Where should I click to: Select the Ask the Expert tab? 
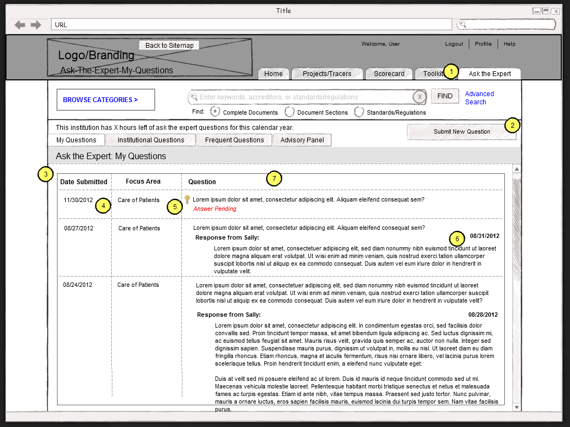490,74
